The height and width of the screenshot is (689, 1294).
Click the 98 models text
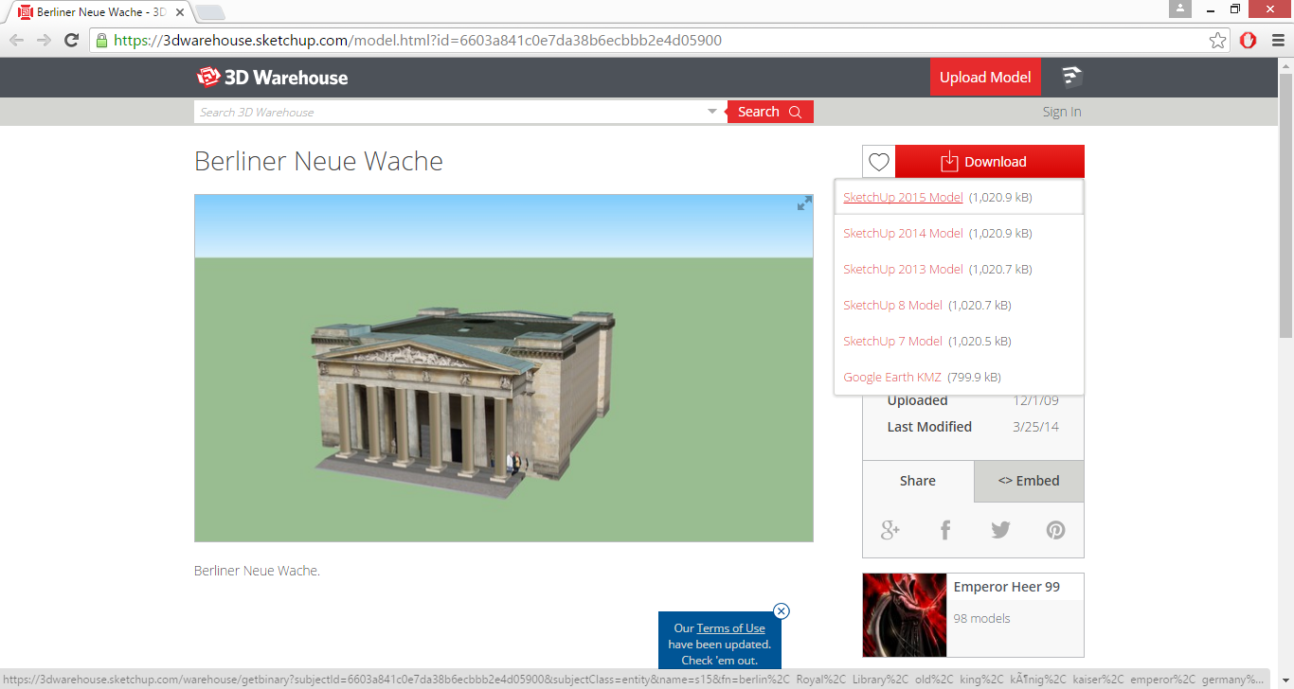click(982, 619)
